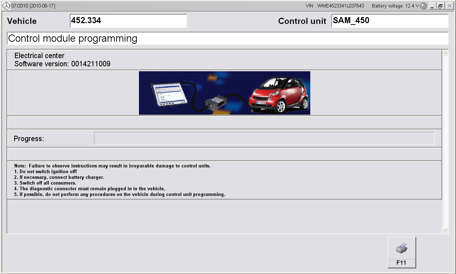Click the Battery voltage 12.4 V readout

tap(395, 6)
